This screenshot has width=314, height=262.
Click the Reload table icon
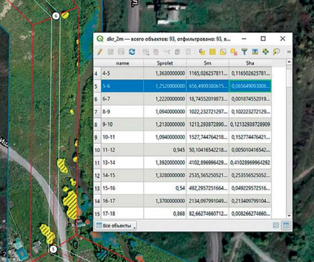pyautogui.click(x=132, y=52)
